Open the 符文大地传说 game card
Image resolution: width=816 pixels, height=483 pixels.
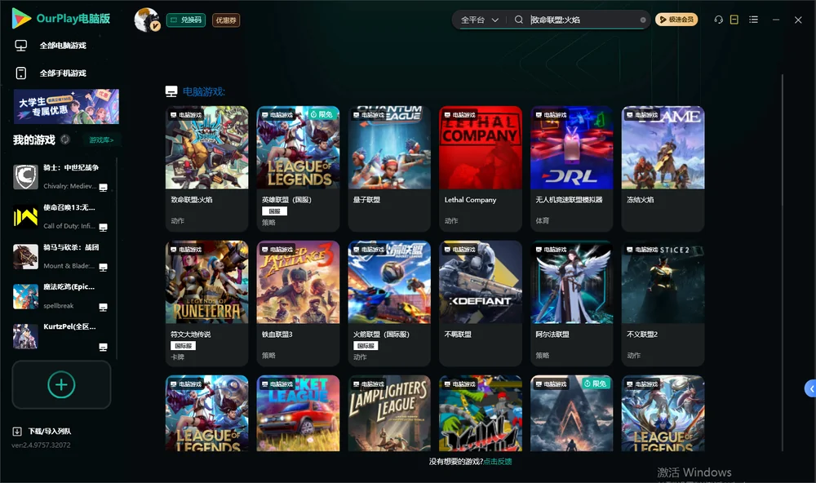coord(206,304)
